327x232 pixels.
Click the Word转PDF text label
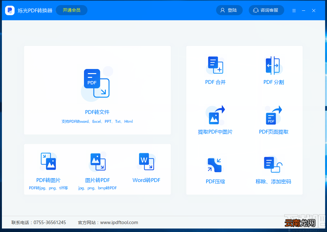146,180
